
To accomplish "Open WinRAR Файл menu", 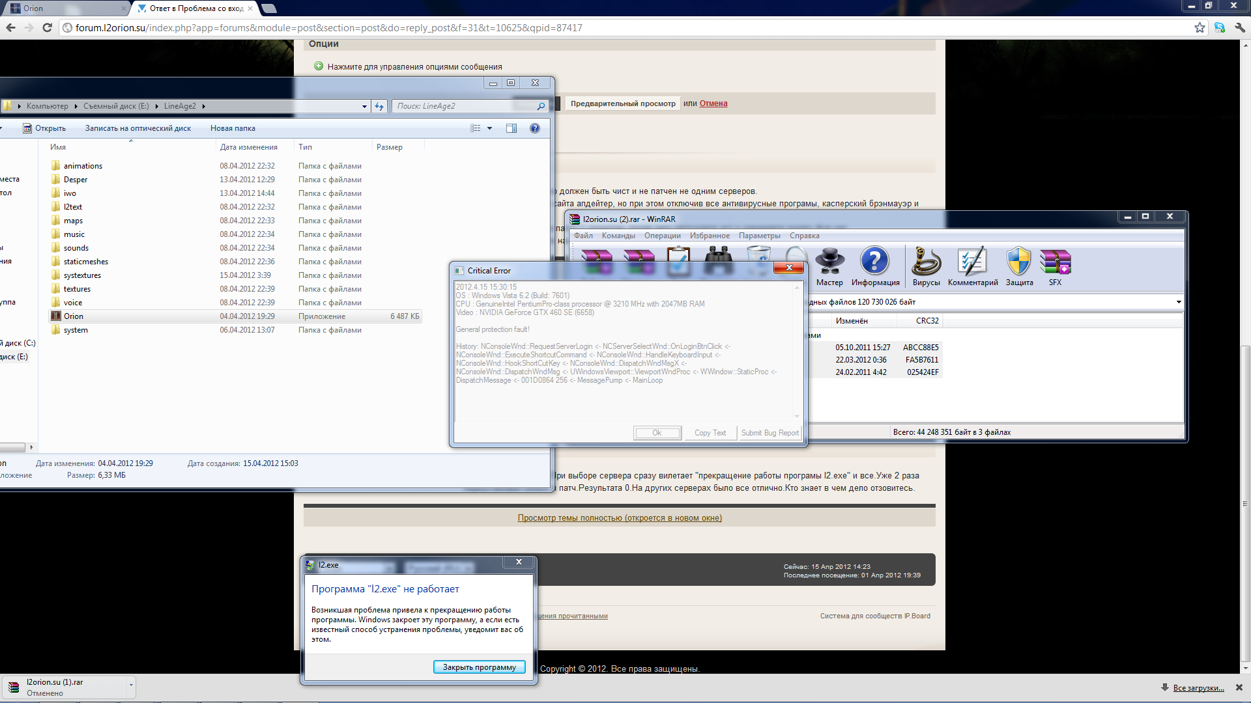I will [x=583, y=236].
